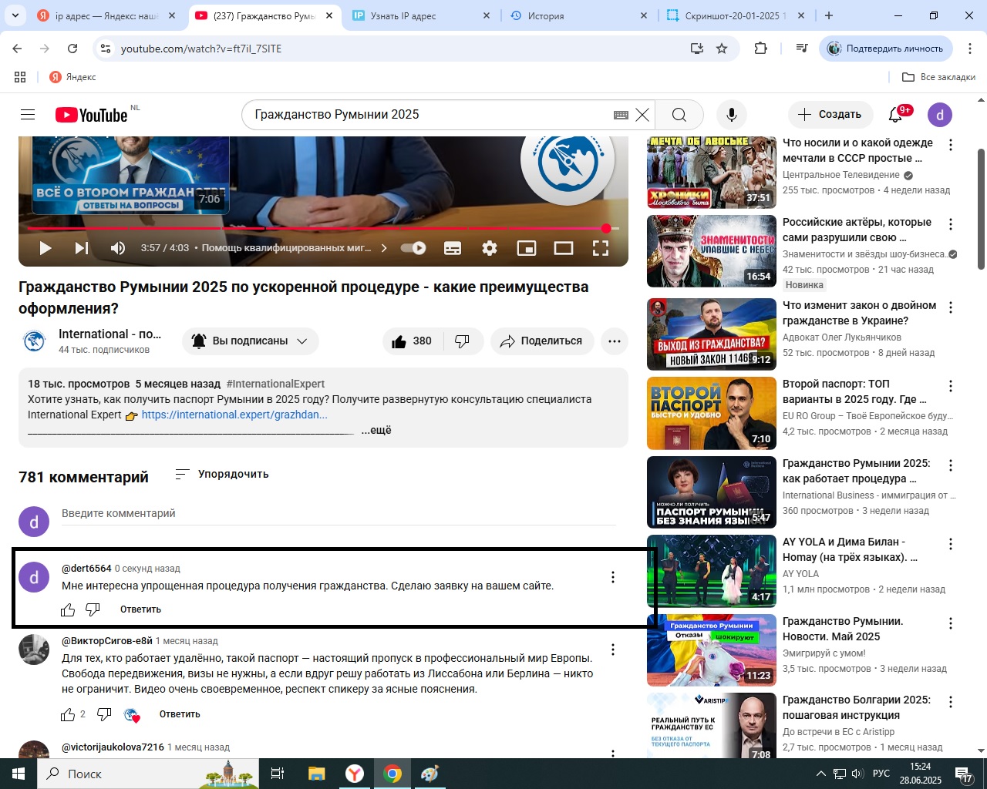
Task: Like the @ВикторСигов-е8й comment
Action: pyautogui.click(x=68, y=714)
